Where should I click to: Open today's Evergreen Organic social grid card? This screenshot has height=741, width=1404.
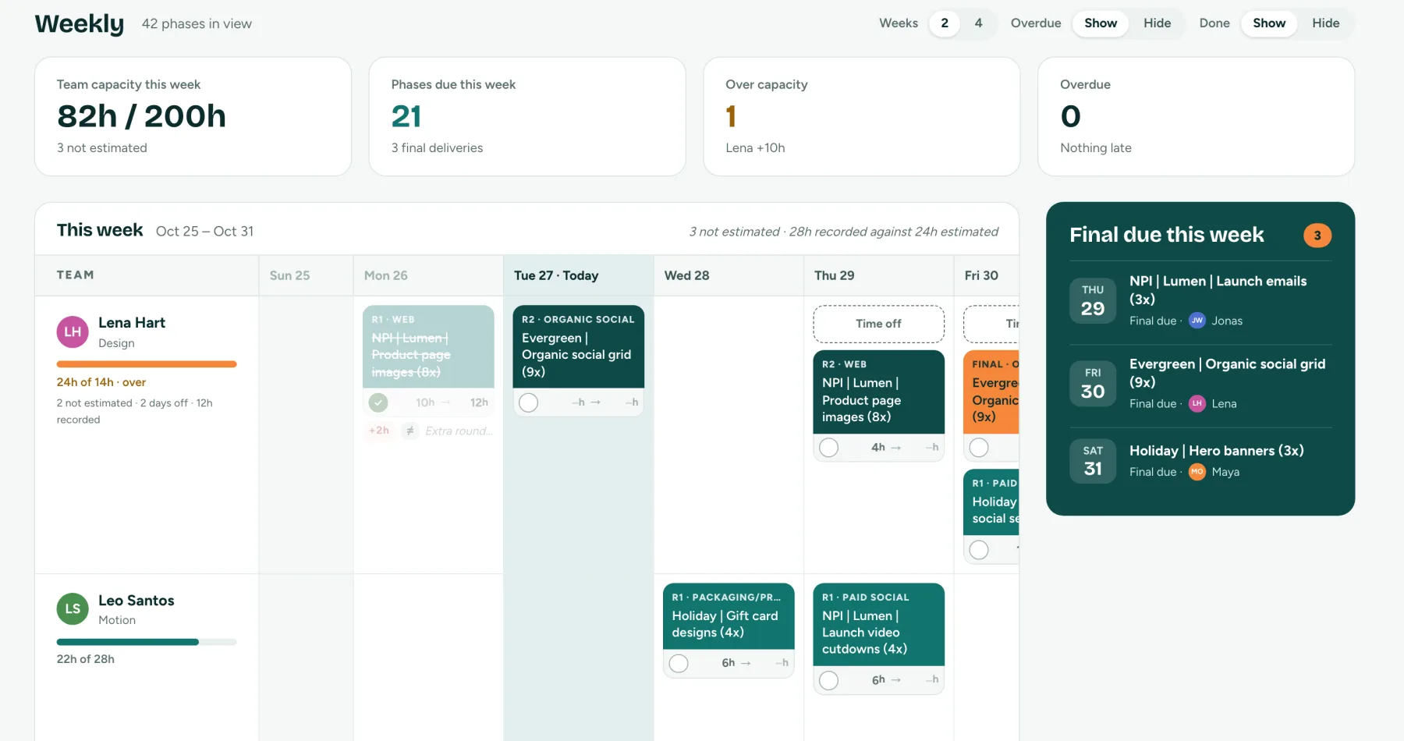click(578, 346)
